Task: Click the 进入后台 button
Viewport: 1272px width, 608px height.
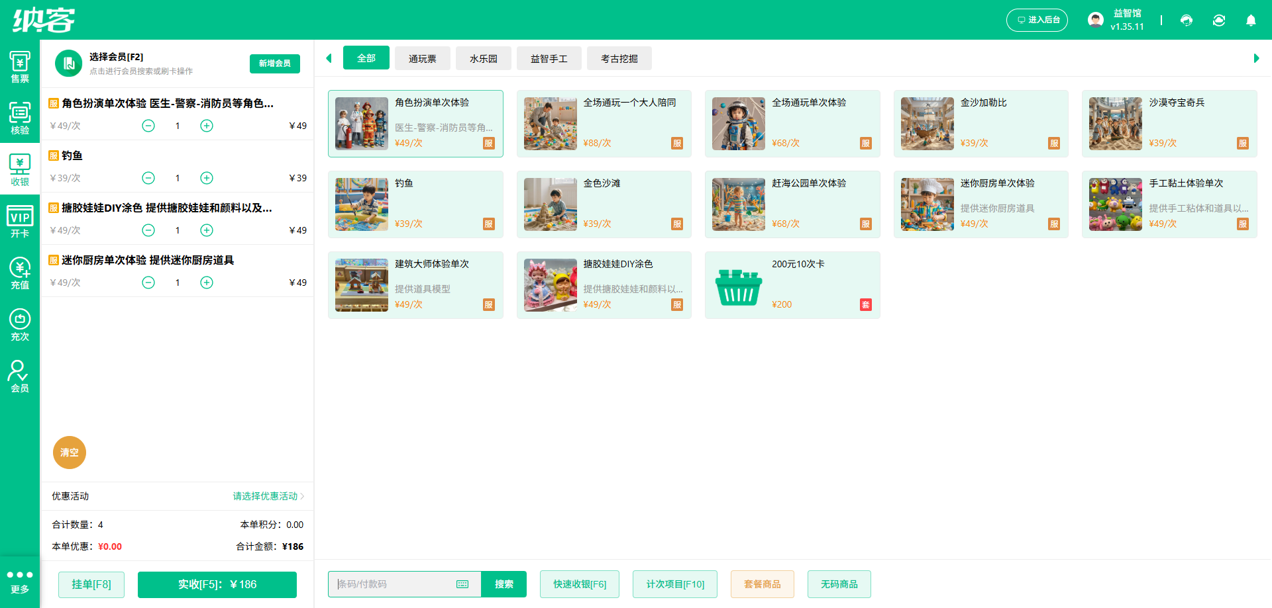Action: [1037, 20]
